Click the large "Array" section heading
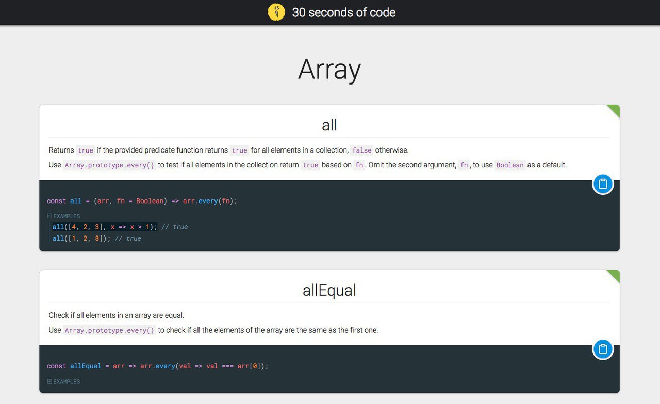Image resolution: width=660 pixels, height=404 pixels. coord(329,70)
